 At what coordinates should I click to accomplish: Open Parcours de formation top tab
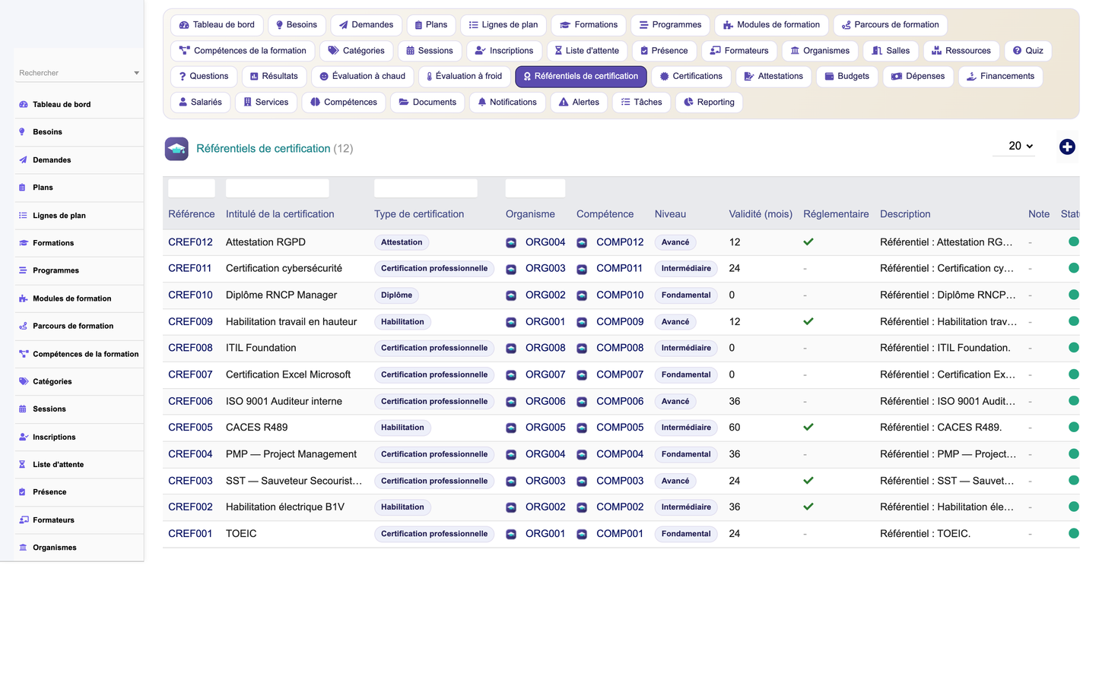(x=891, y=25)
